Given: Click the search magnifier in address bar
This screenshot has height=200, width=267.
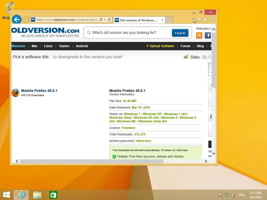Looking at the screenshot, I should tap(101, 20).
